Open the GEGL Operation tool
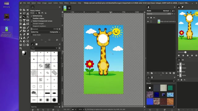Screen dimensions: 198x111 click(x=28, y=45)
